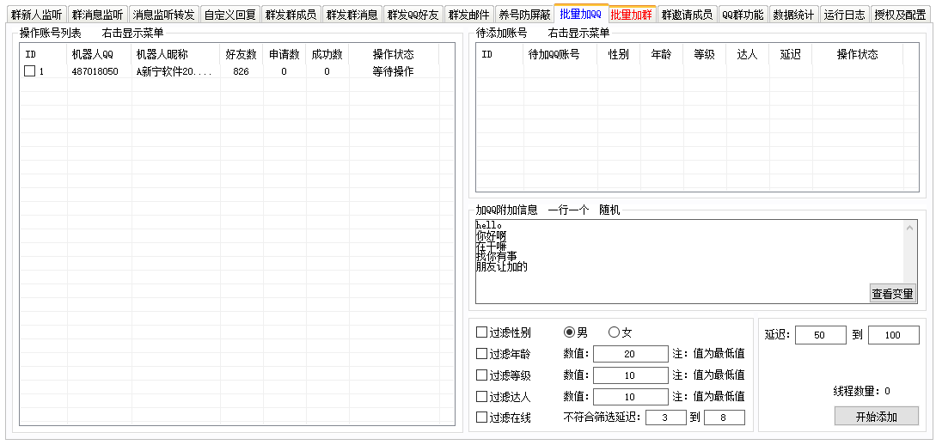The image size is (936, 445).
Task: Click the 性别 column header
Action: pyautogui.click(x=619, y=55)
